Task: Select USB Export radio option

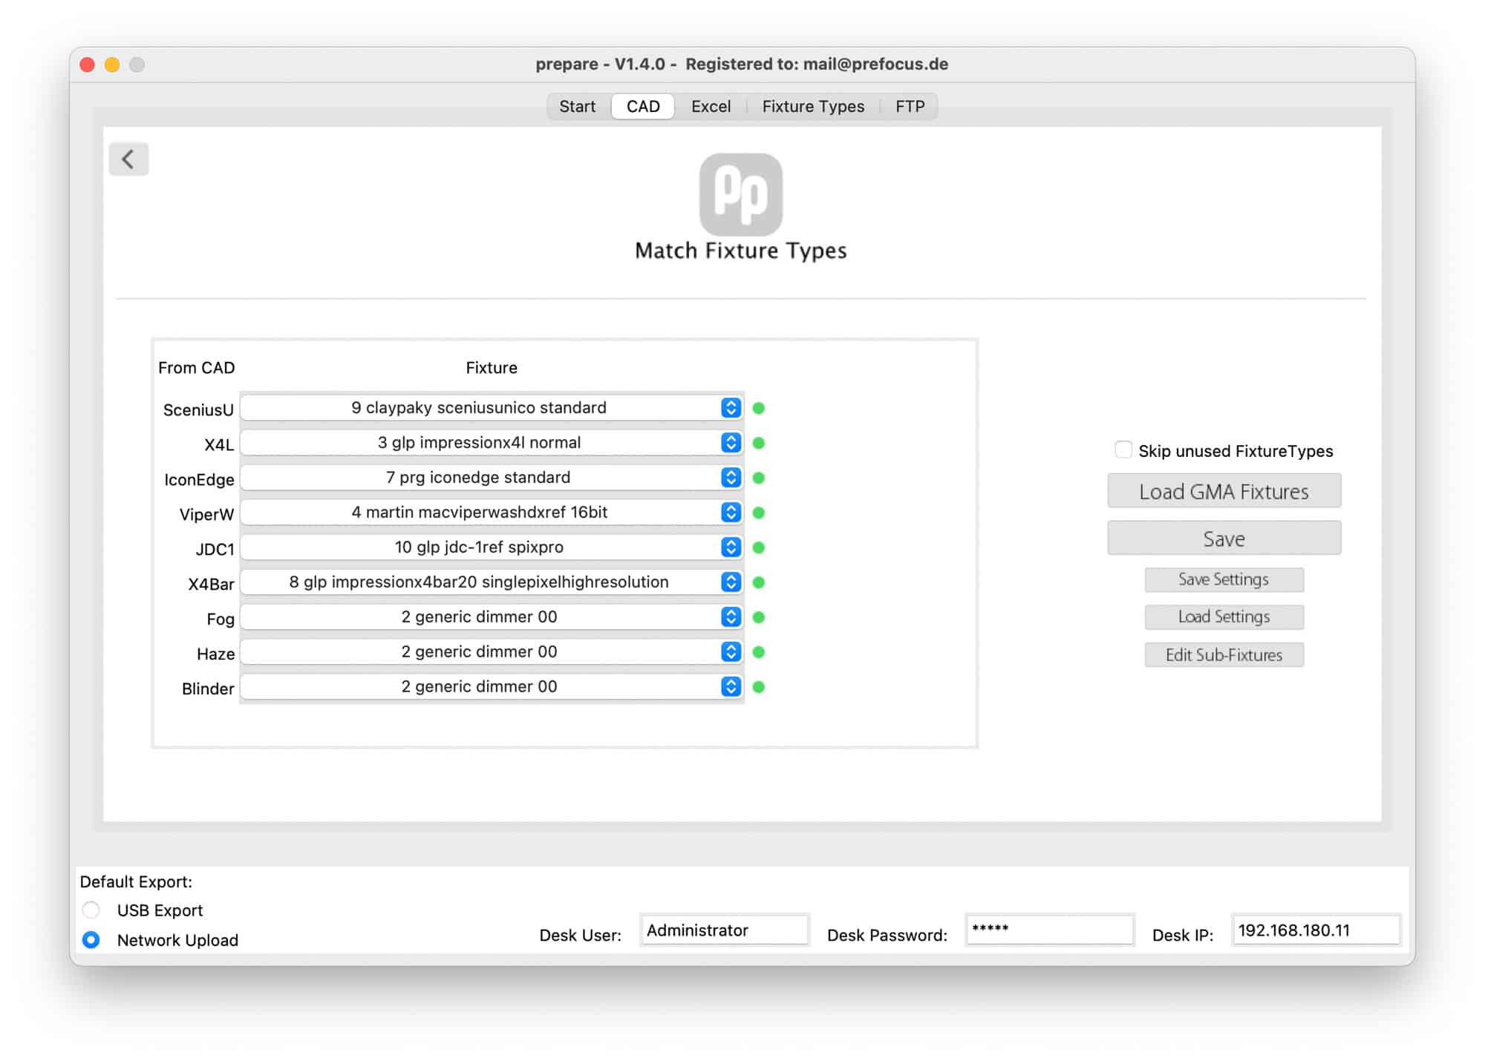Action: (x=91, y=910)
